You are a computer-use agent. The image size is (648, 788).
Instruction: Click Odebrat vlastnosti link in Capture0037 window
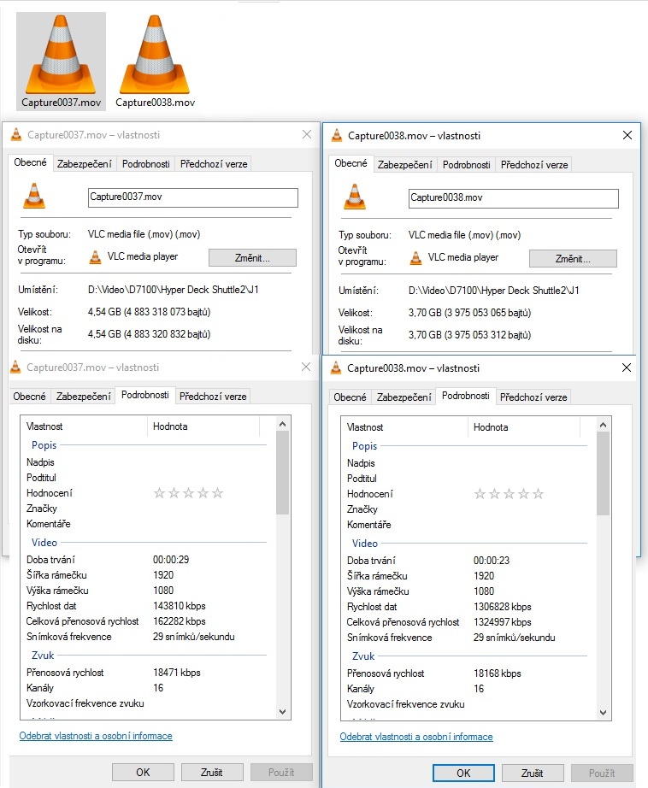pos(96,736)
